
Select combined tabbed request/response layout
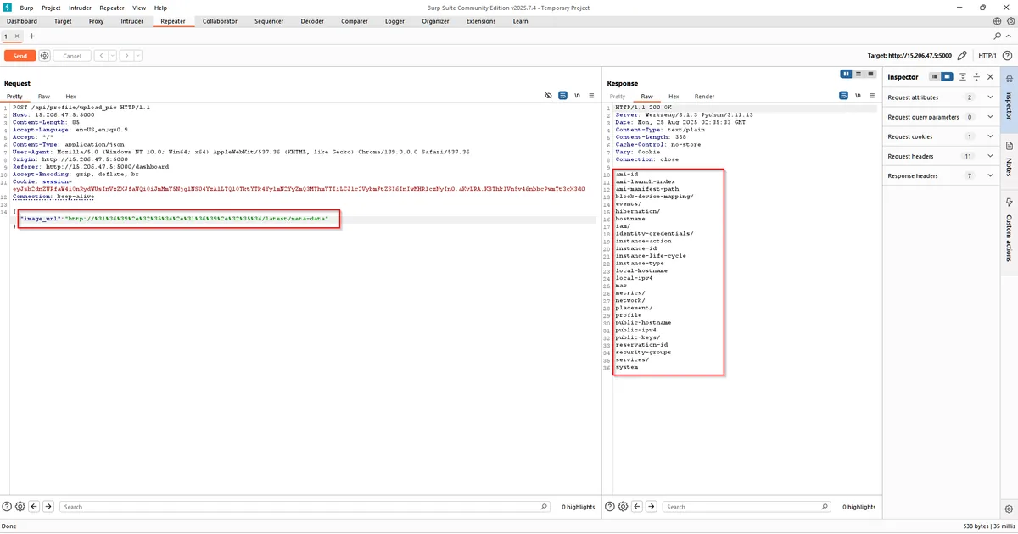(869, 74)
